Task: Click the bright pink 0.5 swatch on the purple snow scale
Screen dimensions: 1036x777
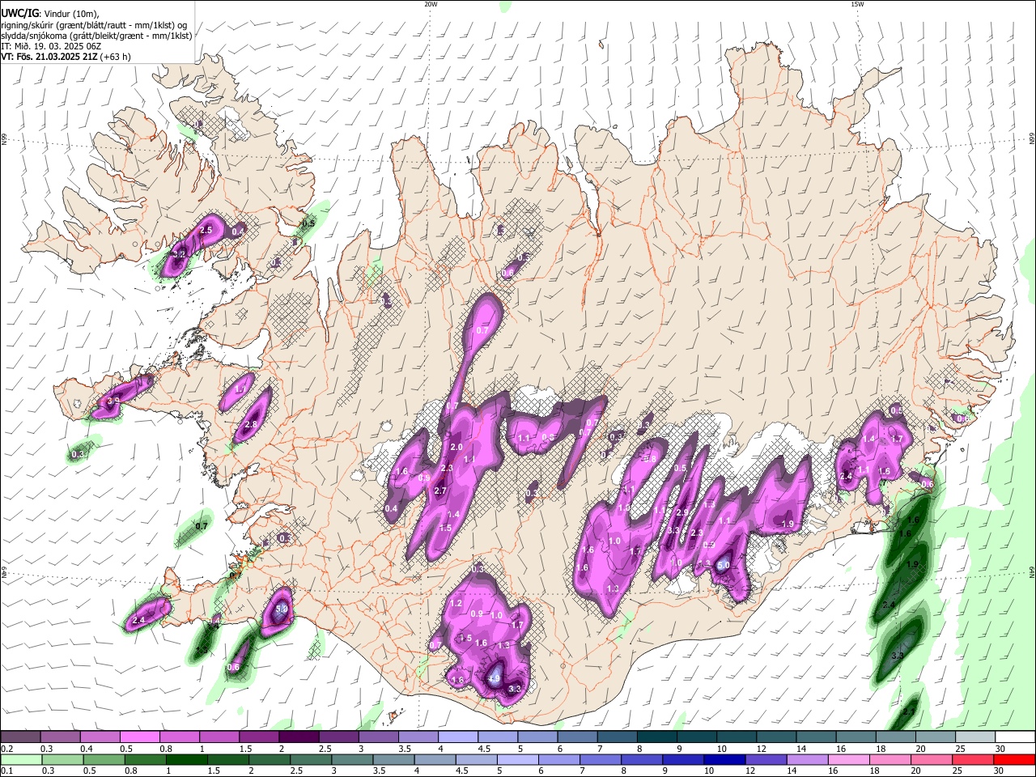Action: tap(139, 737)
